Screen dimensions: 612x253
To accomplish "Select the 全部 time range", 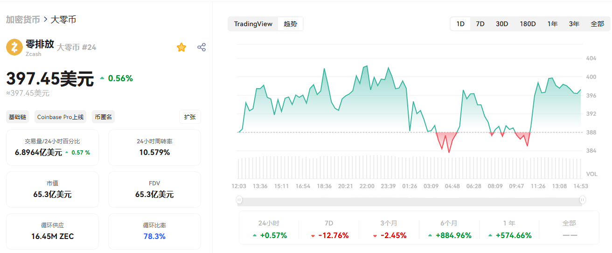I will click(x=597, y=24).
